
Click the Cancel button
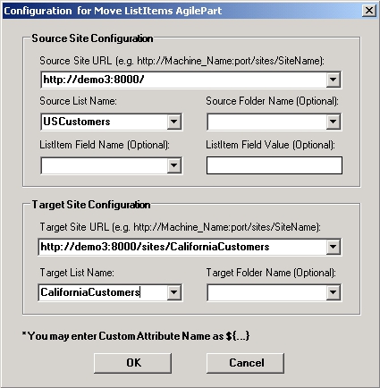245,363
